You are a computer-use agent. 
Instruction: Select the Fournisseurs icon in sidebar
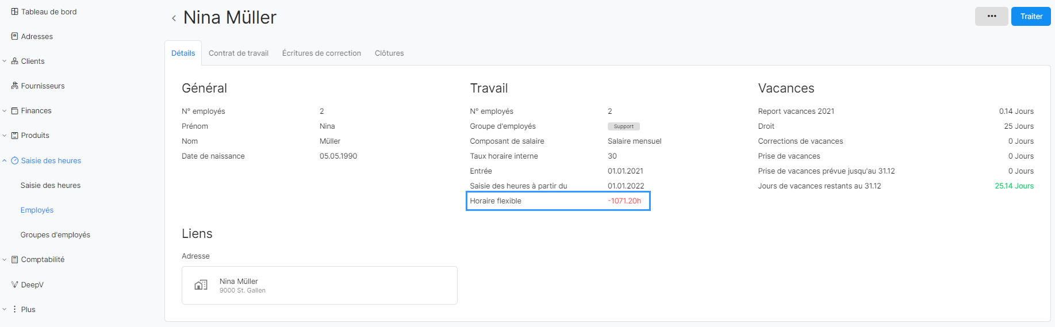tap(14, 86)
